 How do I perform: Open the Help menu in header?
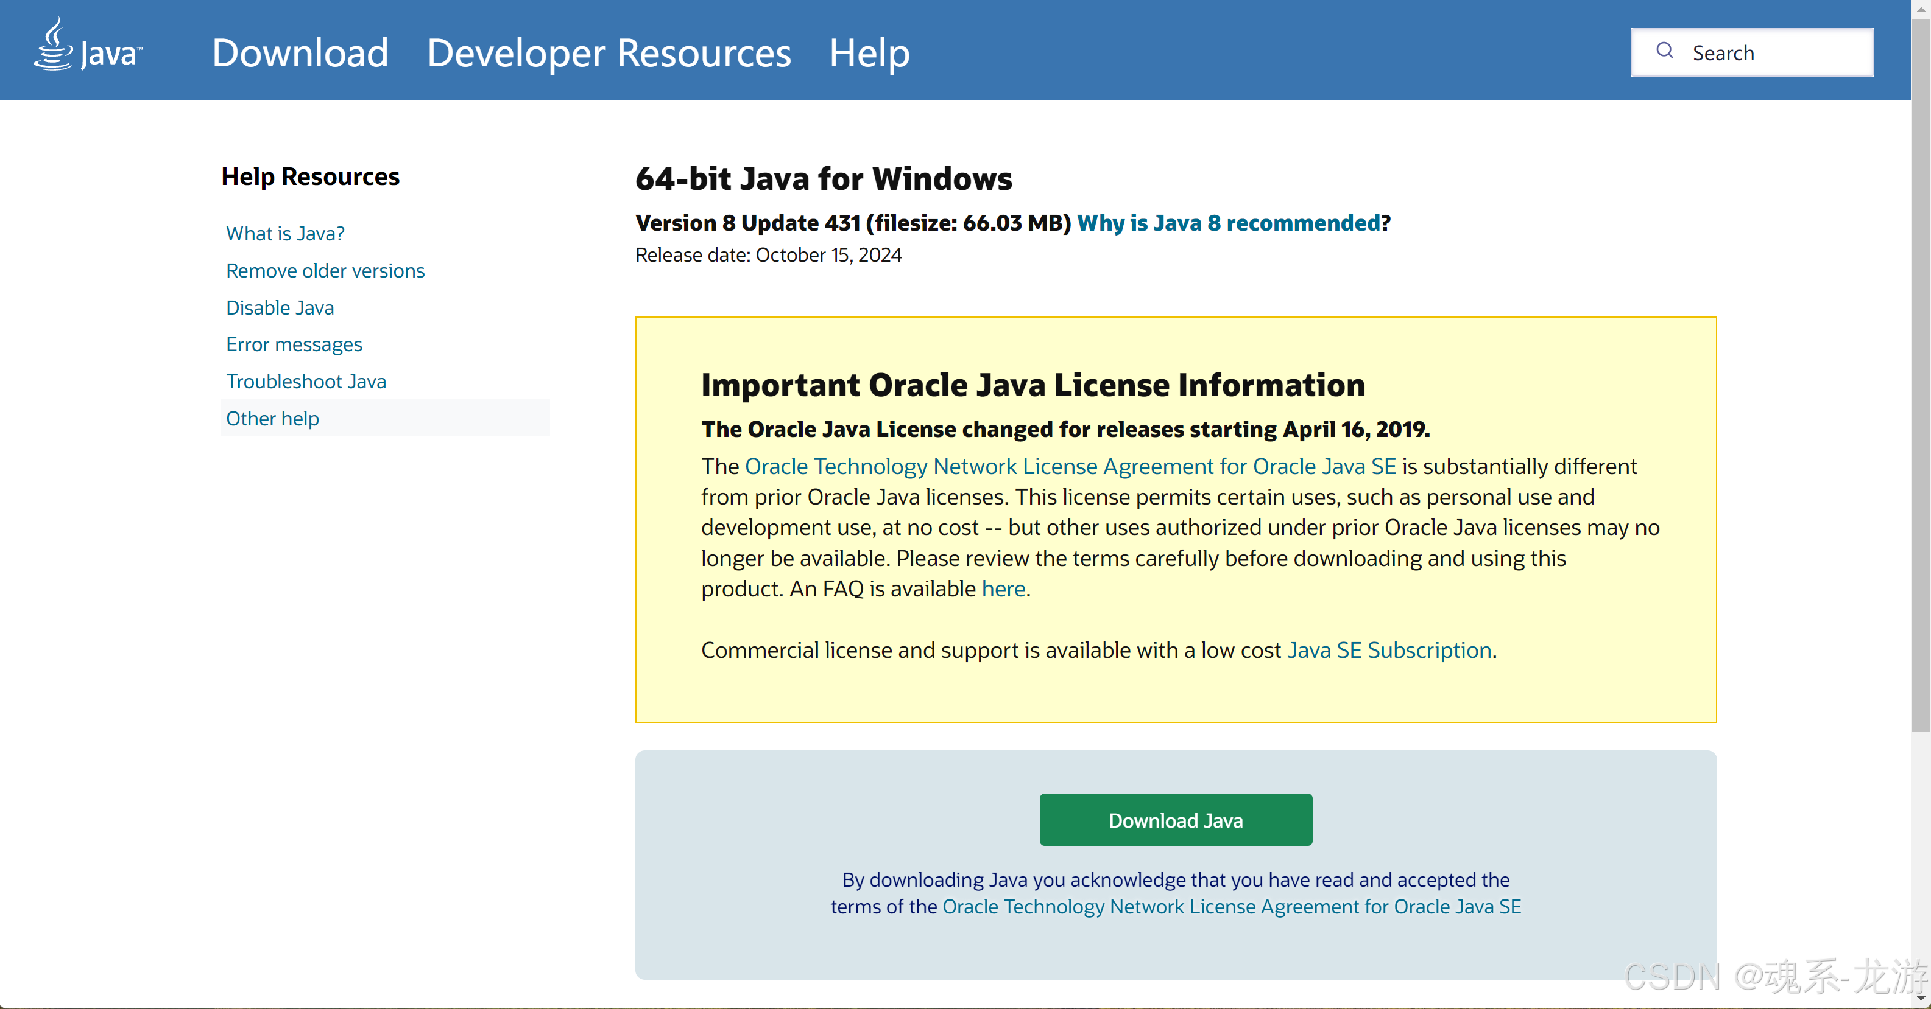tap(869, 52)
